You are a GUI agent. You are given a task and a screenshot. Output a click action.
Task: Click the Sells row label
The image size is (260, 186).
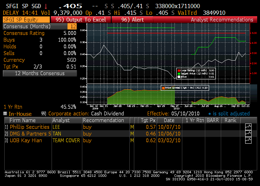click(x=9, y=53)
